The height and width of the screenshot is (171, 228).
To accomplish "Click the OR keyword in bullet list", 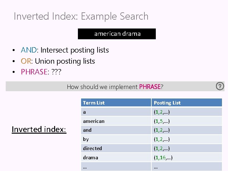I will [26, 61].
